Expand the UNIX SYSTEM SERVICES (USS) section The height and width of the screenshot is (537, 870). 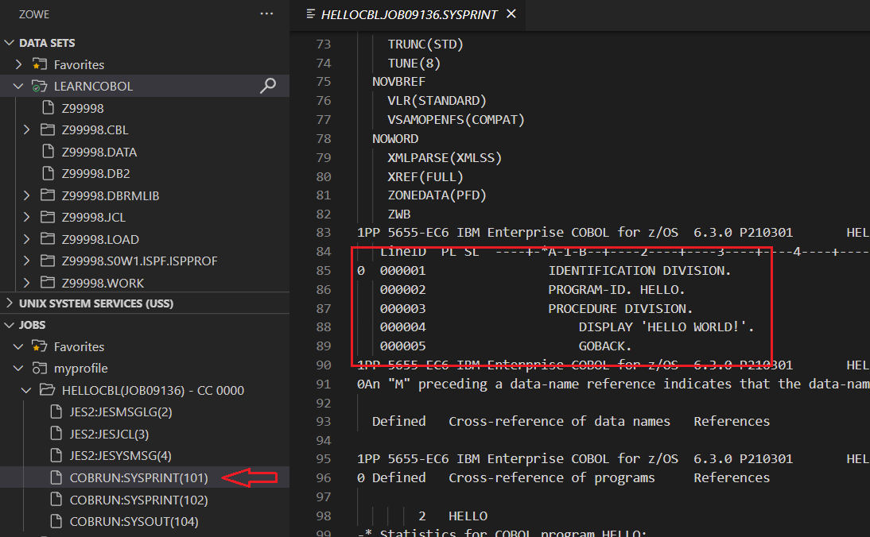click(10, 303)
